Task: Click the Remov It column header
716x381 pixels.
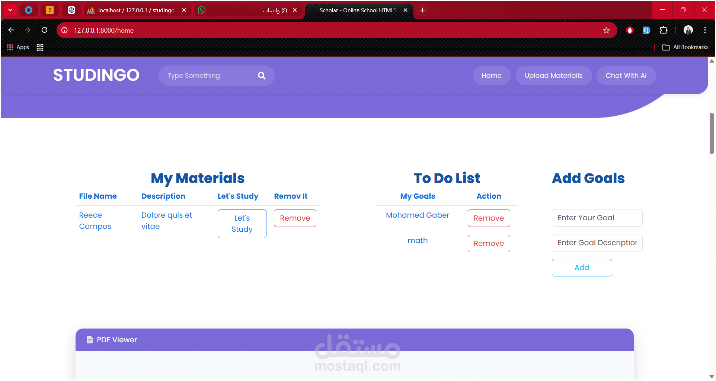Action: [291, 196]
